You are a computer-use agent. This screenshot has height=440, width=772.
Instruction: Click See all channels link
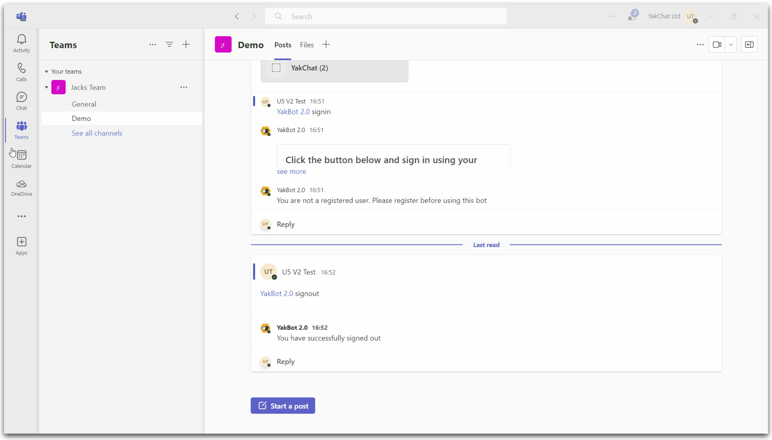point(97,132)
